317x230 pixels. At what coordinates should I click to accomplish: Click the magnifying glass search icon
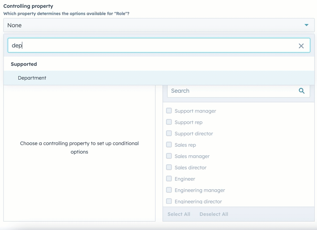click(x=301, y=91)
